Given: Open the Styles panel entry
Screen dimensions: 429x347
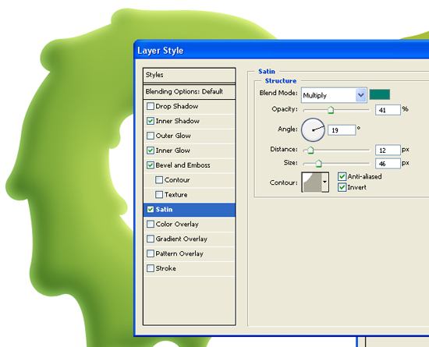Looking at the screenshot, I should click(x=189, y=75).
